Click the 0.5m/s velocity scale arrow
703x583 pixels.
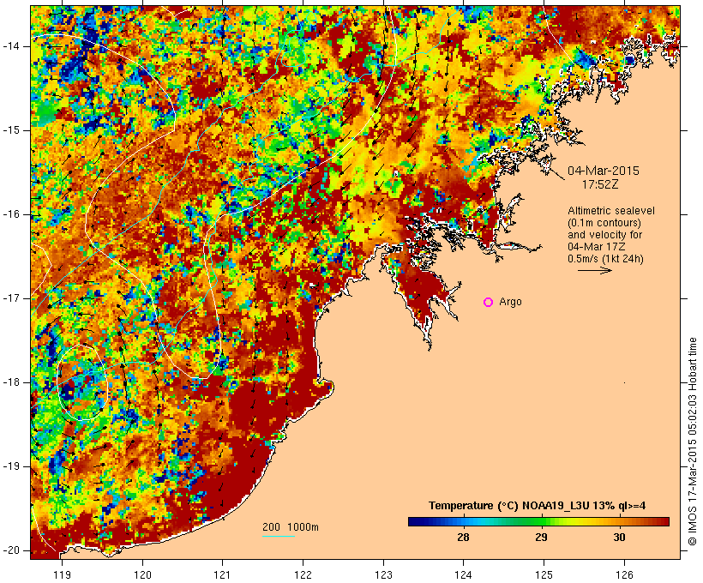594,270
